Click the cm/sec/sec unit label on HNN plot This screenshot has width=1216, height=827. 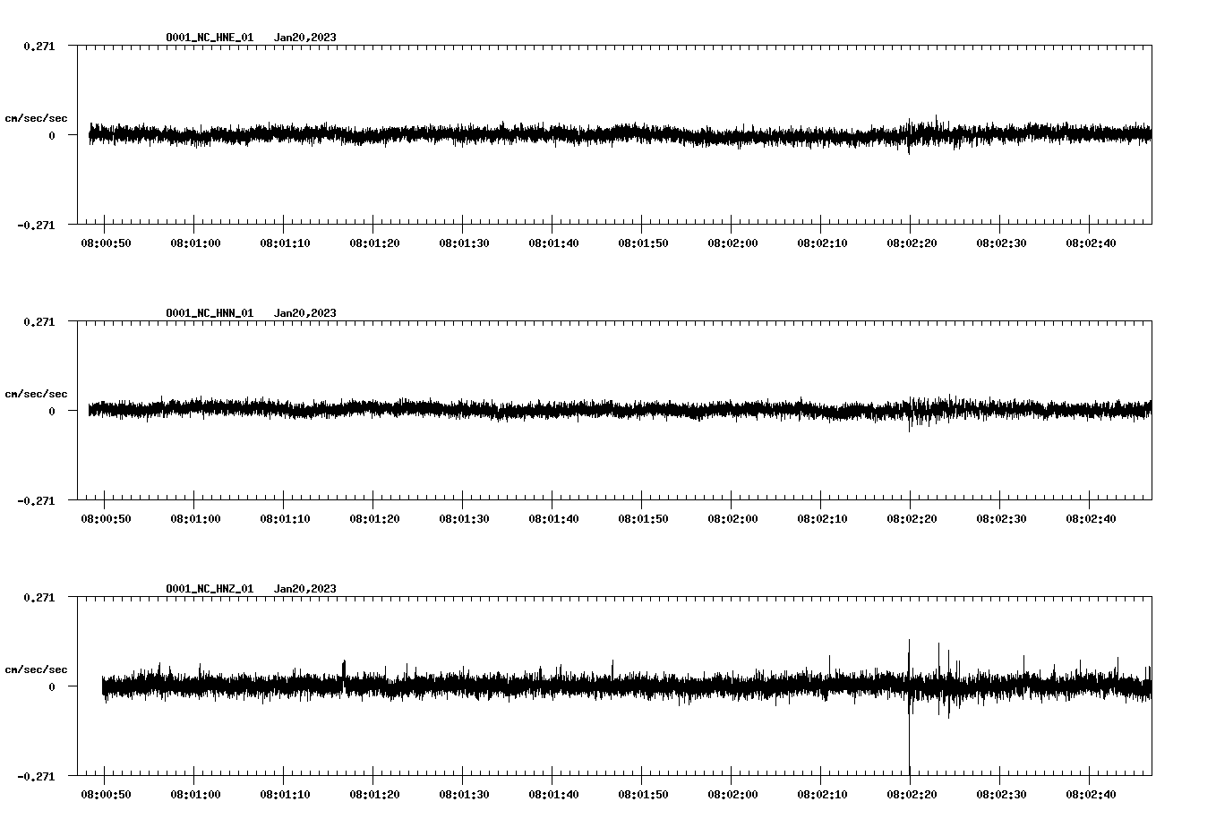pos(36,394)
